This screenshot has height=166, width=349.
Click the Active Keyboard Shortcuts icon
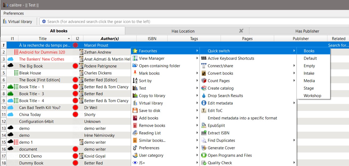click(x=204, y=58)
